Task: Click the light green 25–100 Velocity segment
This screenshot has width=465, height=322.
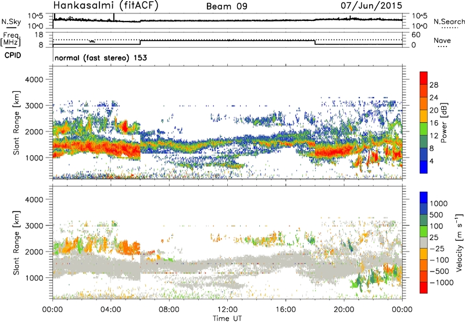Action: pyautogui.click(x=424, y=231)
